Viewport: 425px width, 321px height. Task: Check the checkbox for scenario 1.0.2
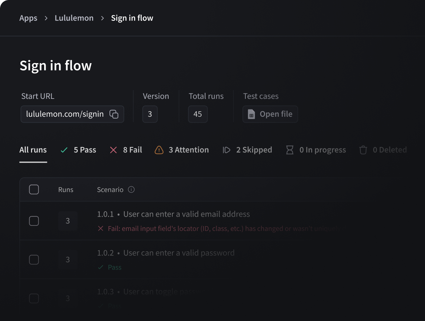click(x=34, y=259)
